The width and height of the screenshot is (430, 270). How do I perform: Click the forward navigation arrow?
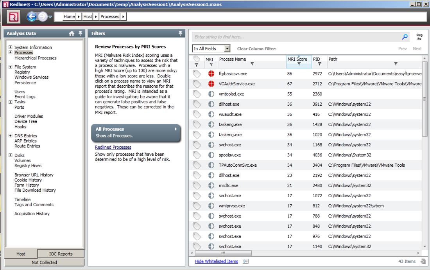[x=43, y=17]
